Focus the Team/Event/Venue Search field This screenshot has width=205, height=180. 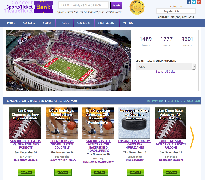tap(84, 5)
